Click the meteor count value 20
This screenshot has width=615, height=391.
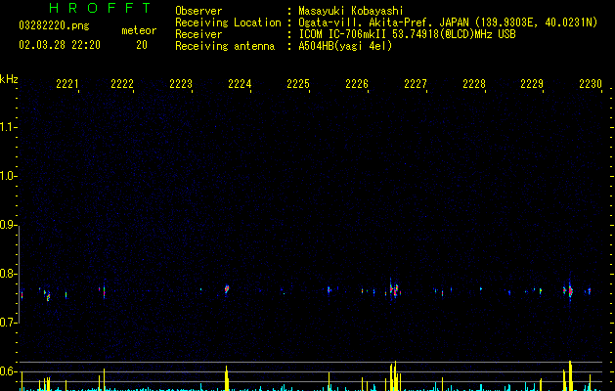coord(142,45)
